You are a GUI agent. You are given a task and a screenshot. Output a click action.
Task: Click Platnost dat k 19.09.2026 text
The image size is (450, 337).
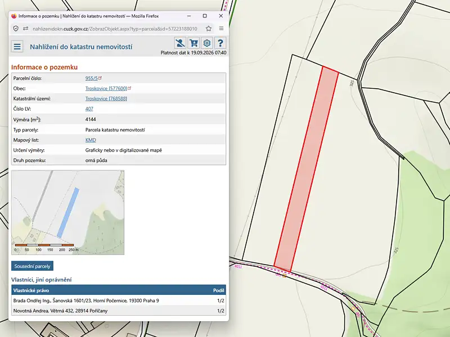(193, 53)
